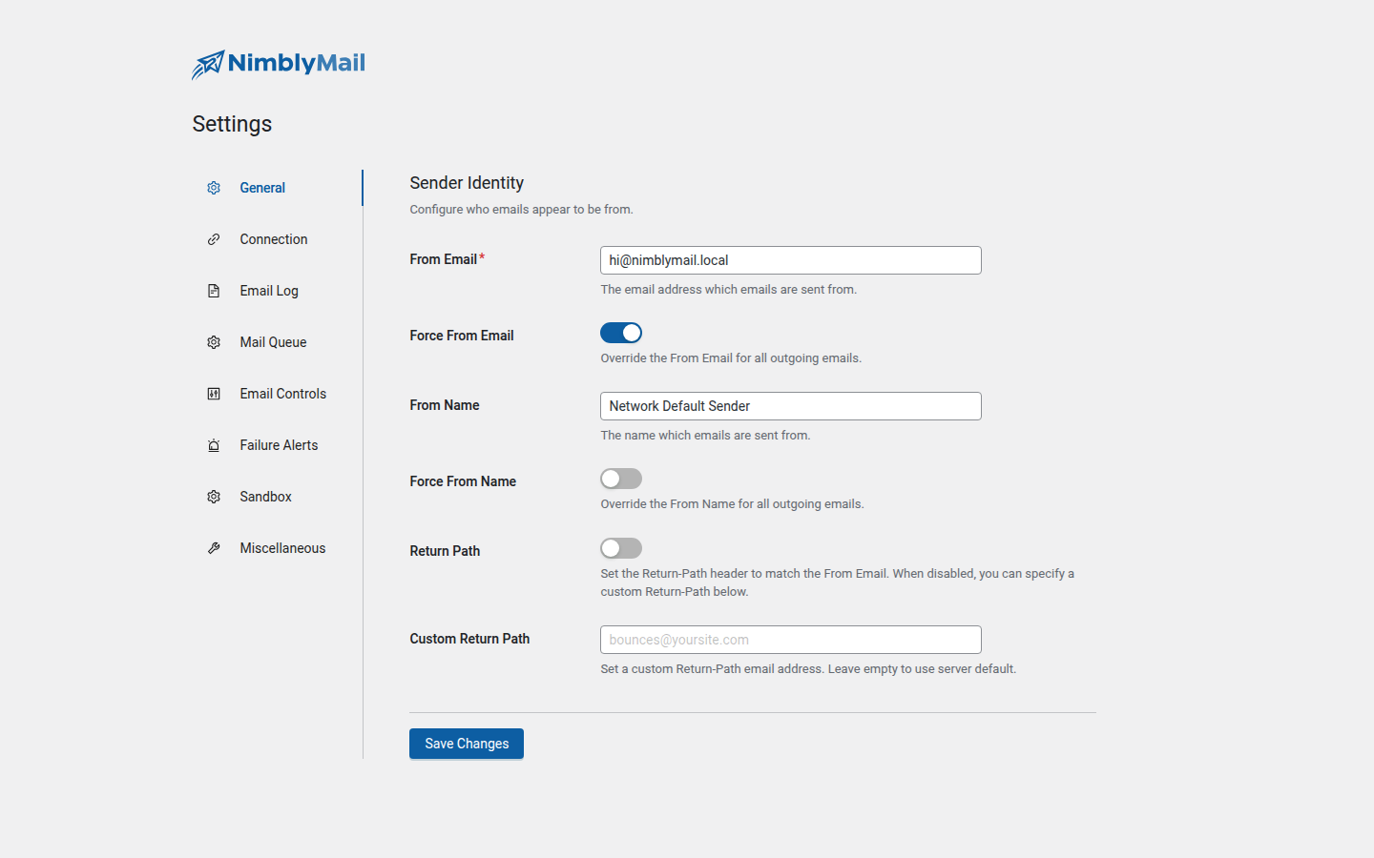The height and width of the screenshot is (858, 1374).
Task: Click the Connection link icon
Action: point(214,239)
